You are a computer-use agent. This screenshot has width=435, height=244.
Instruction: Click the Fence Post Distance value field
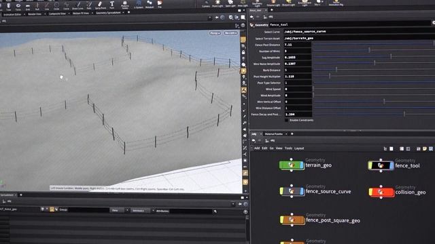click(298, 45)
